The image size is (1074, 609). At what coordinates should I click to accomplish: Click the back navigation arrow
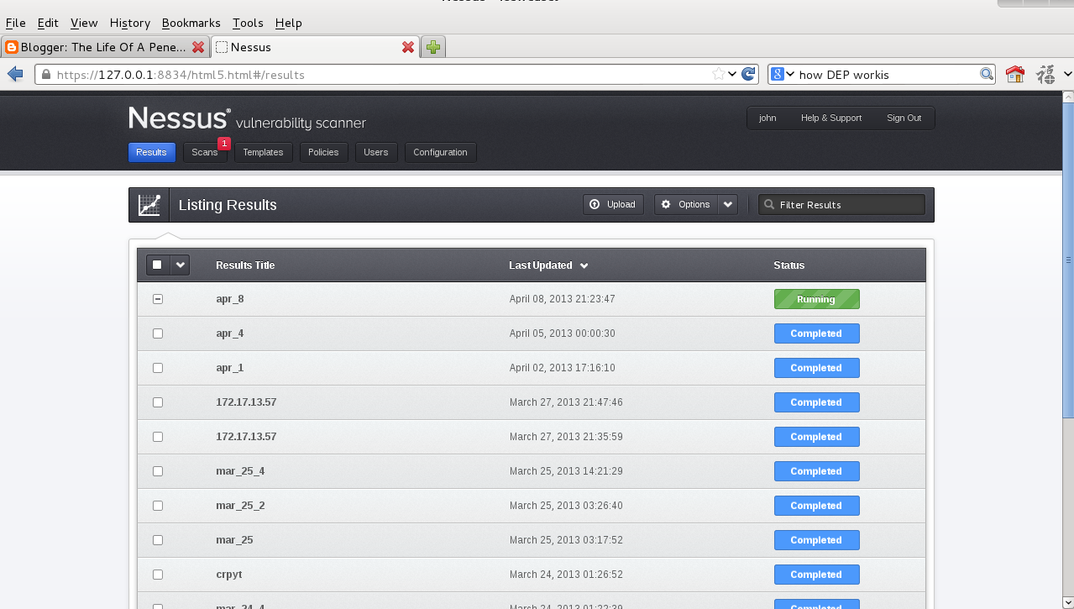point(14,74)
